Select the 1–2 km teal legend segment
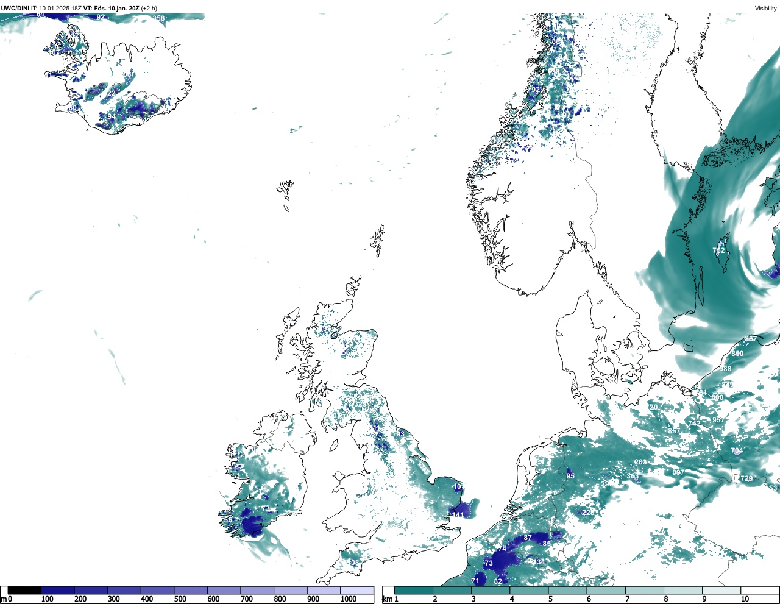This screenshot has height=604, width=780. pyautogui.click(x=414, y=590)
